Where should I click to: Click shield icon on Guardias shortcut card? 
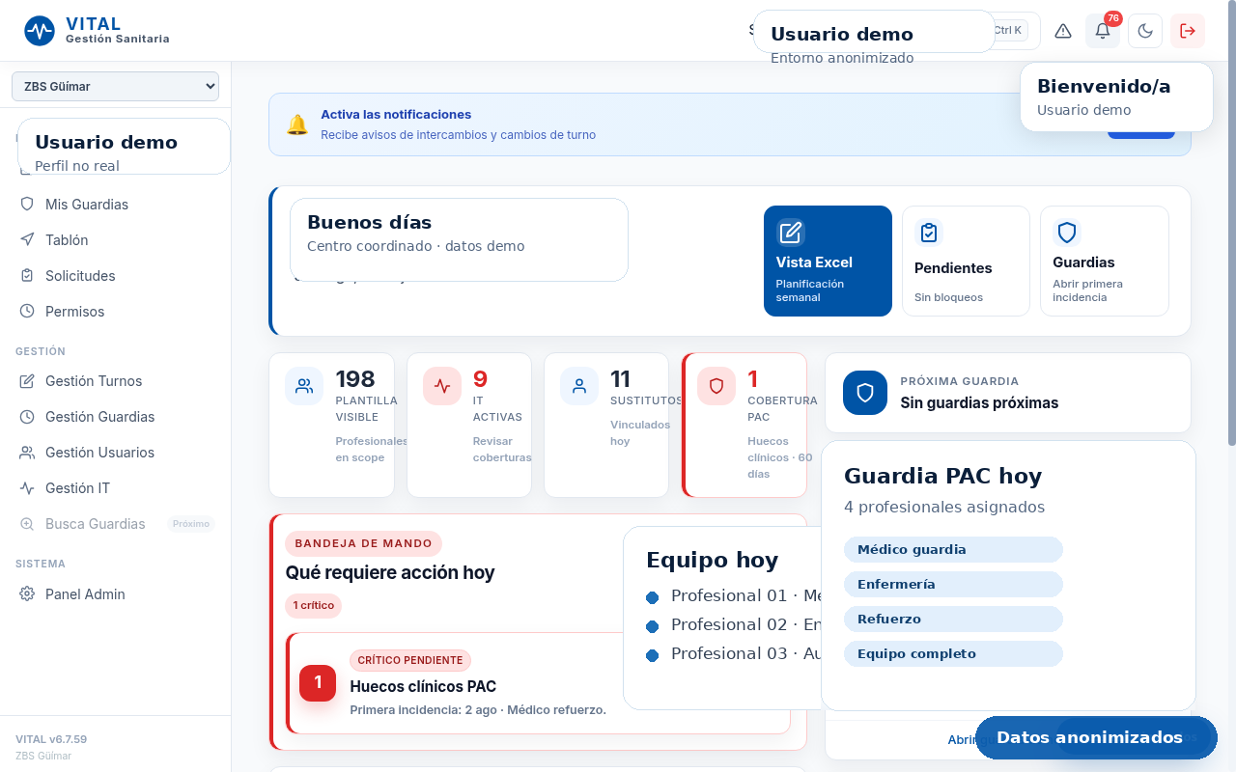[1067, 233]
